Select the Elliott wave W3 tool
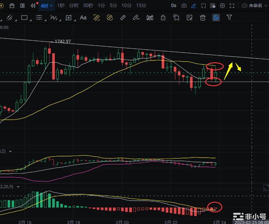Viewport: 269px width, 224px height. pos(53,18)
